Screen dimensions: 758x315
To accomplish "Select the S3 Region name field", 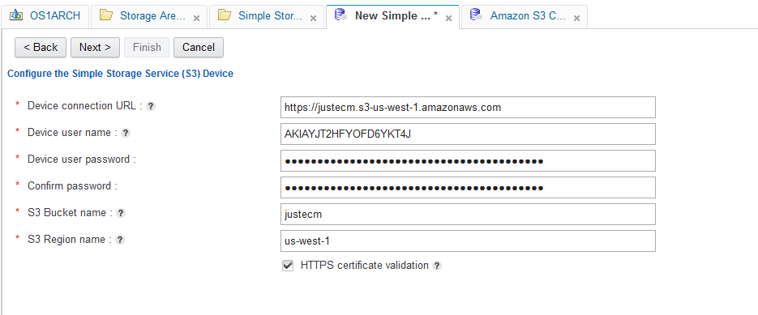I will click(468, 241).
